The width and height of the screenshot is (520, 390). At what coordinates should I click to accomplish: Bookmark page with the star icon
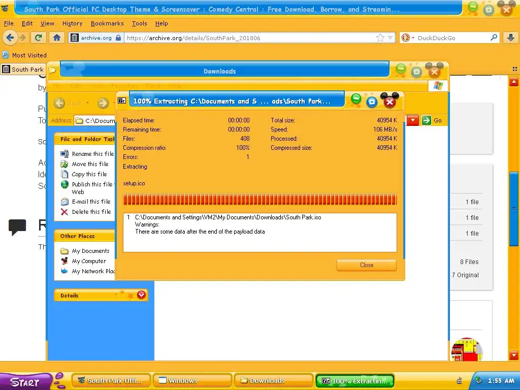tap(380, 38)
